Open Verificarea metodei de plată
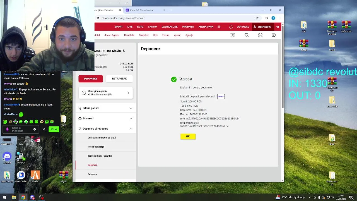This screenshot has height=201, width=357. [x=102, y=138]
